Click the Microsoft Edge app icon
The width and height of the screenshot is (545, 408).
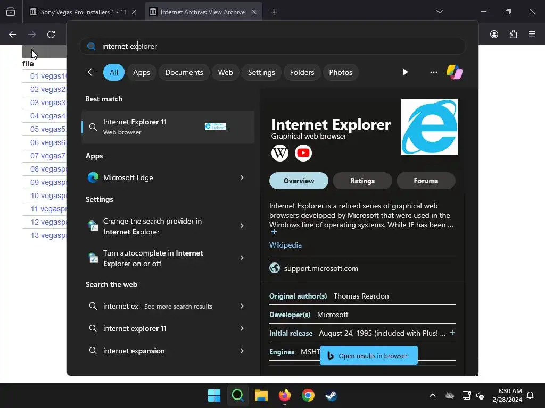tap(93, 177)
